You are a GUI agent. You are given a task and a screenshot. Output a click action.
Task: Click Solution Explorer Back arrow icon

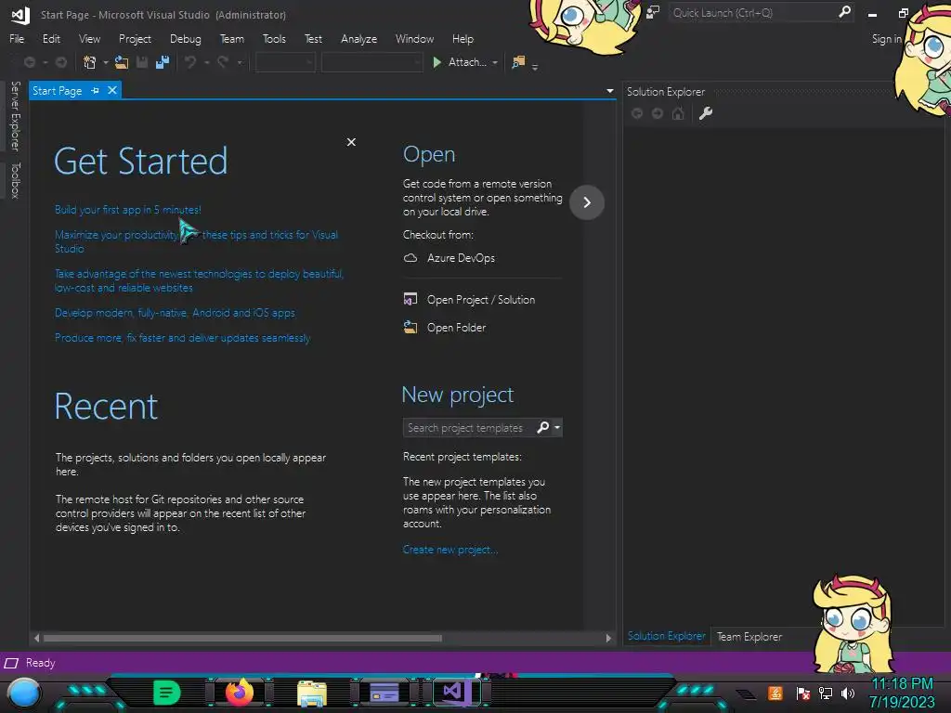637,113
